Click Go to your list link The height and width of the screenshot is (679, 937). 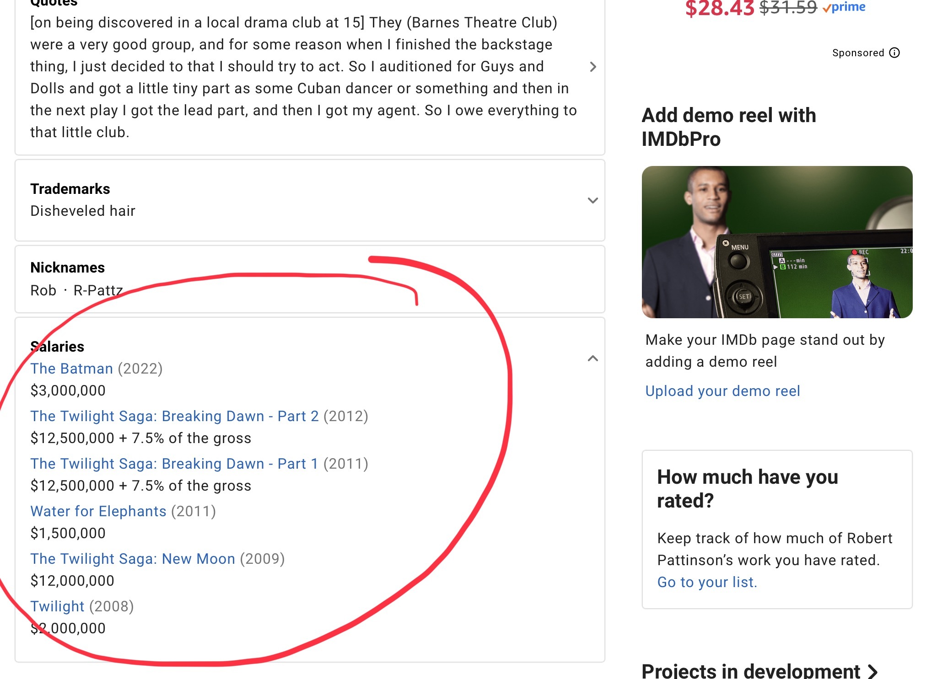[707, 582]
